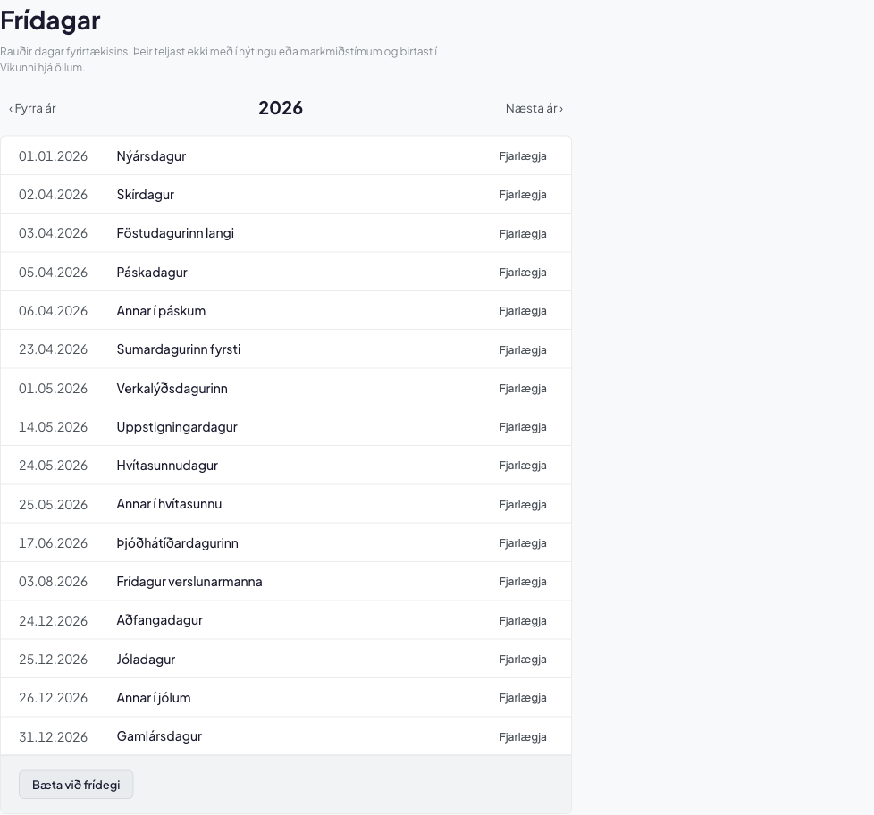The height and width of the screenshot is (815, 874).
Task: Remove Sumardagurinn fyrsti holiday
Action: pyautogui.click(x=522, y=349)
